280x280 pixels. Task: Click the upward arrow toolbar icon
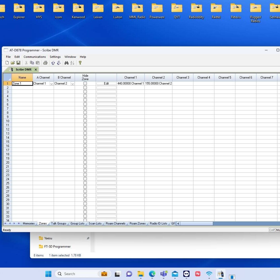coord(53,63)
